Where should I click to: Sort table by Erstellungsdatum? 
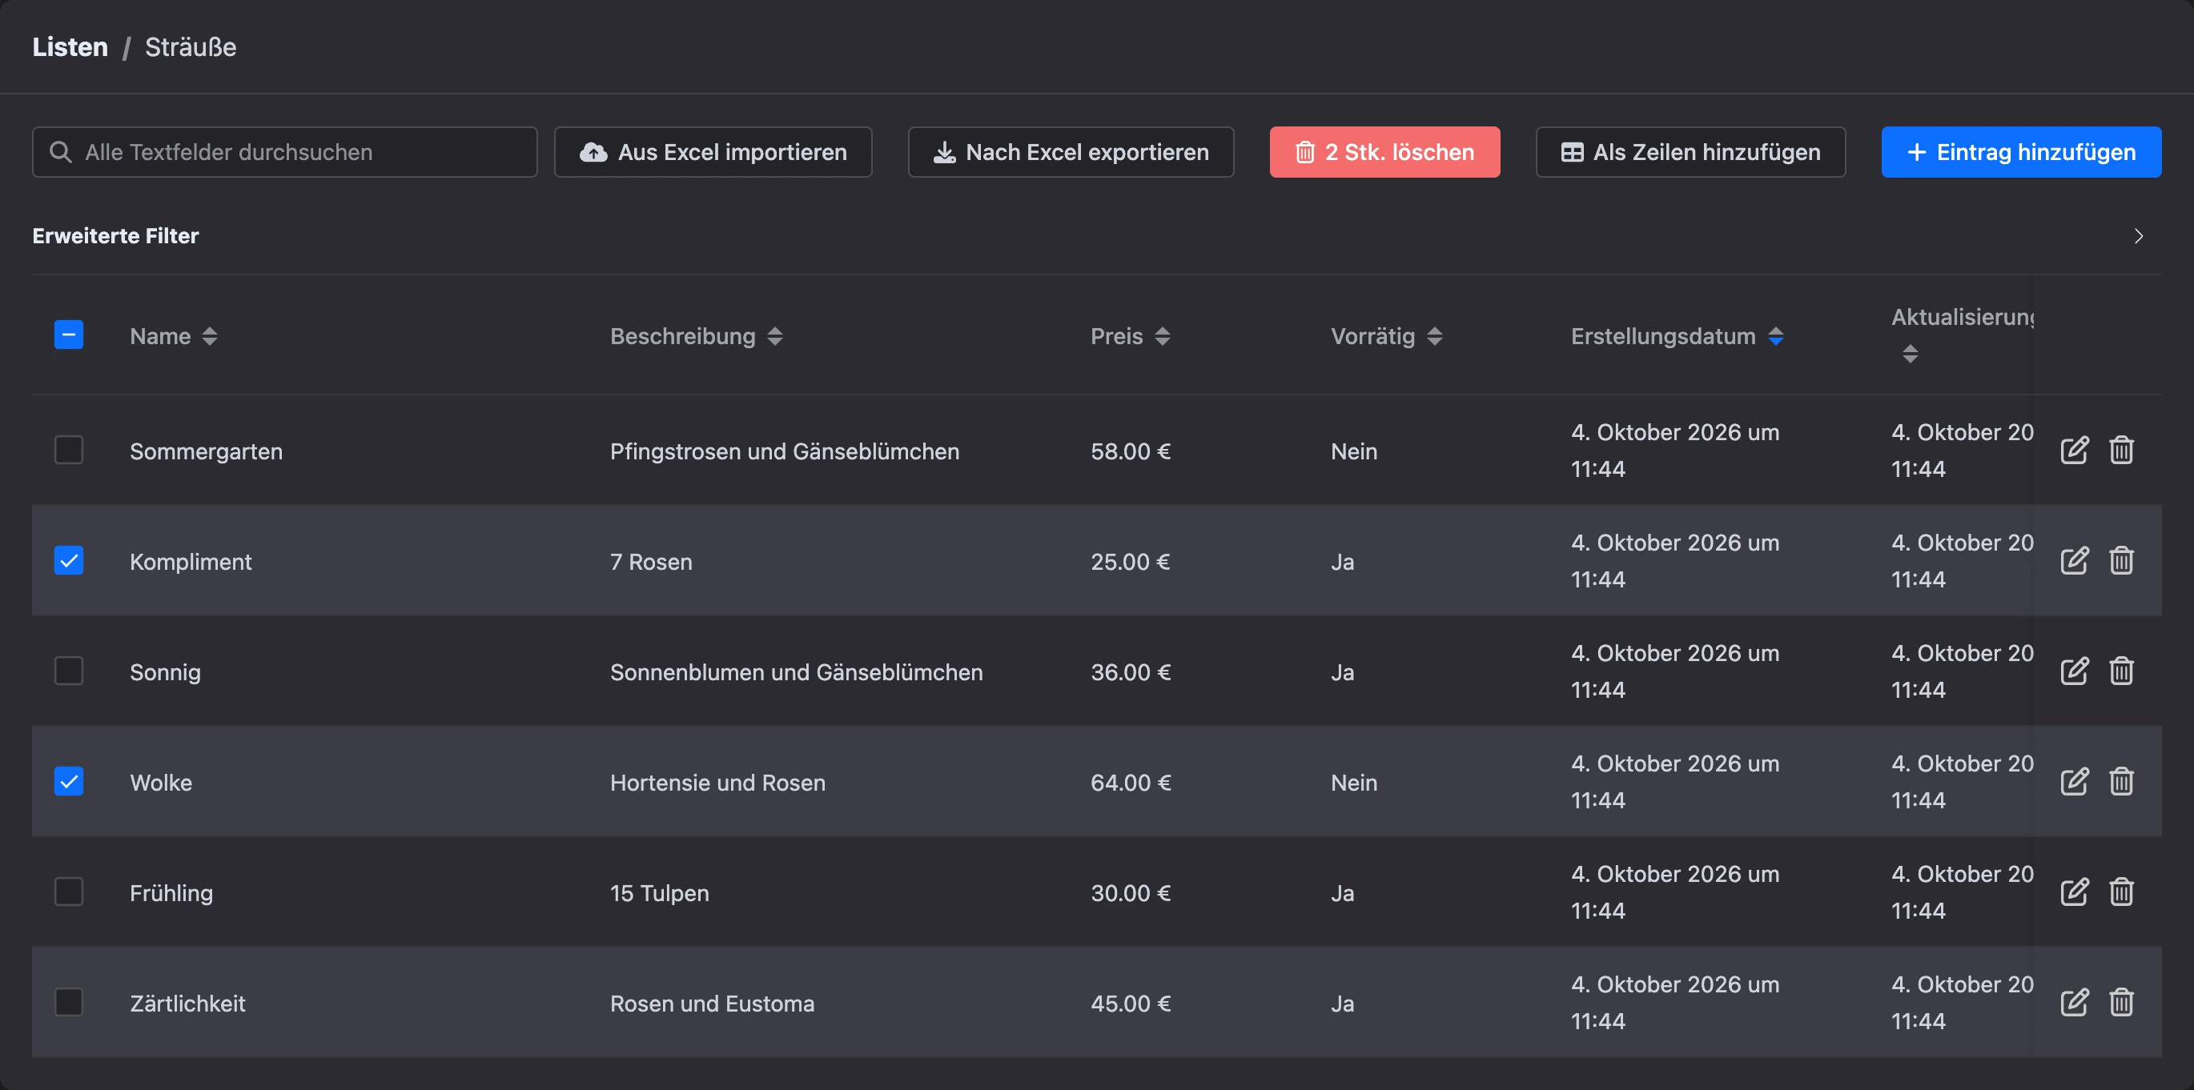coord(1676,336)
